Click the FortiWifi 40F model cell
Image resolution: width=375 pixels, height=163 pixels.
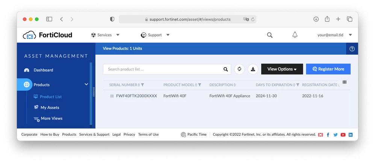(175, 96)
